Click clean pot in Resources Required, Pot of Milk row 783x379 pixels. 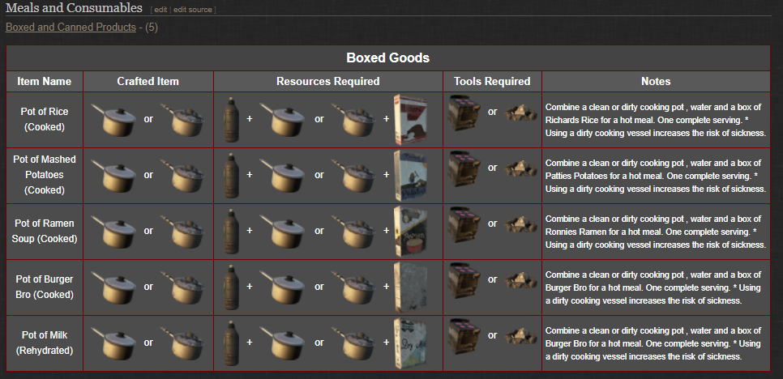pos(282,343)
